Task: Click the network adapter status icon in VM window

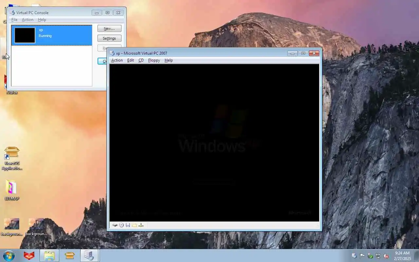Action: pos(141,225)
